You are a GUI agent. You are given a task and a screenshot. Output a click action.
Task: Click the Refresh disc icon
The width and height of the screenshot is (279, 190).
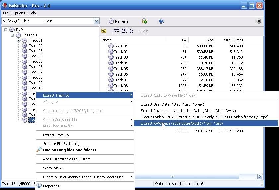[111, 21]
